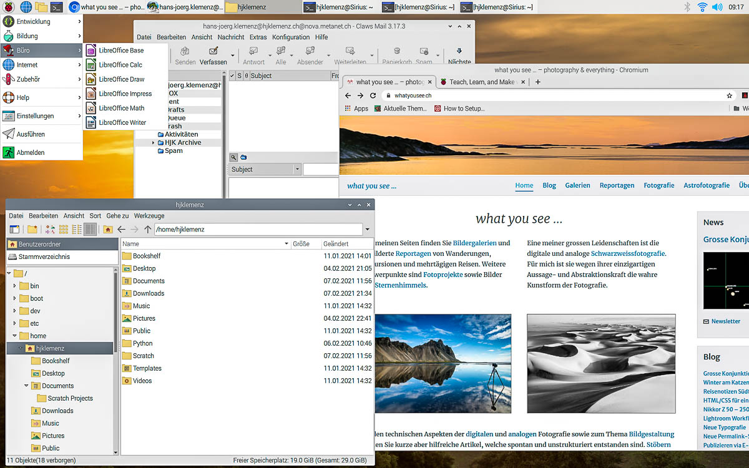Reload the page in Chromium
Image resolution: width=749 pixels, height=468 pixels.
373,95
